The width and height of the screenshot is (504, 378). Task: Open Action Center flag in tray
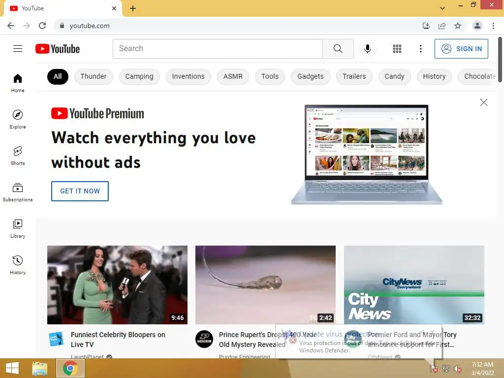[x=434, y=369]
